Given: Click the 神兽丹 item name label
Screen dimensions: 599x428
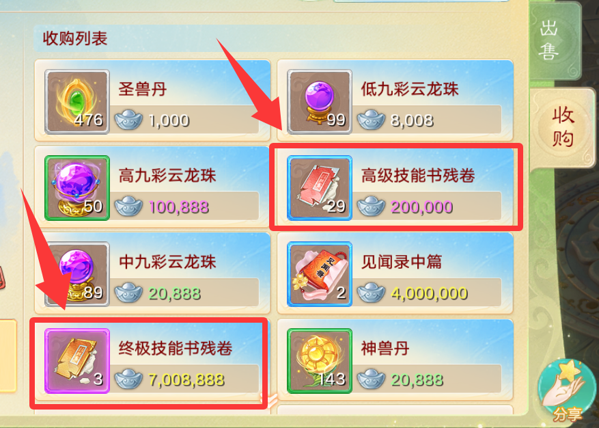Looking at the screenshot, I should coord(385,349).
